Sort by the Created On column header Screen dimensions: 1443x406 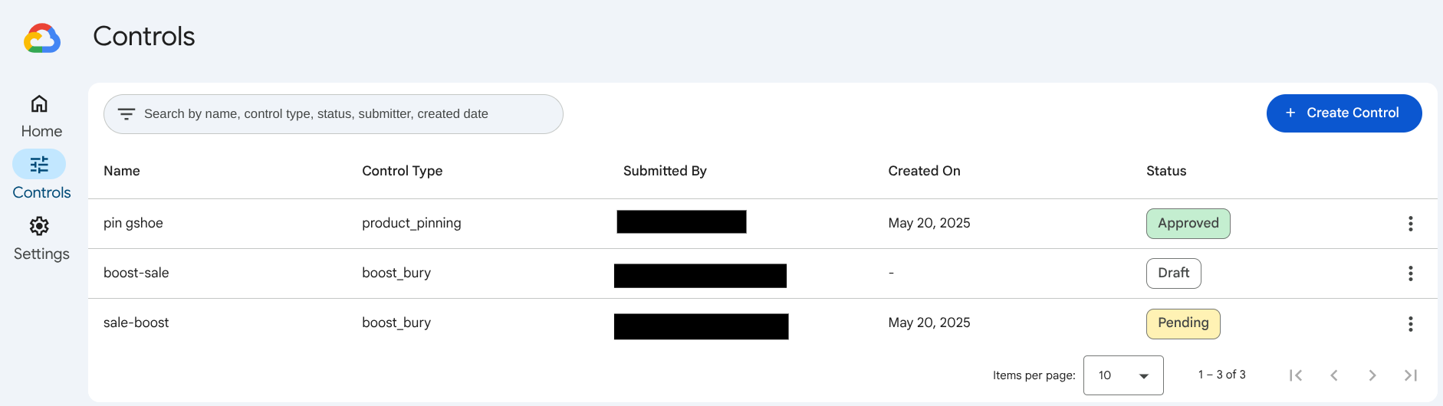(924, 171)
